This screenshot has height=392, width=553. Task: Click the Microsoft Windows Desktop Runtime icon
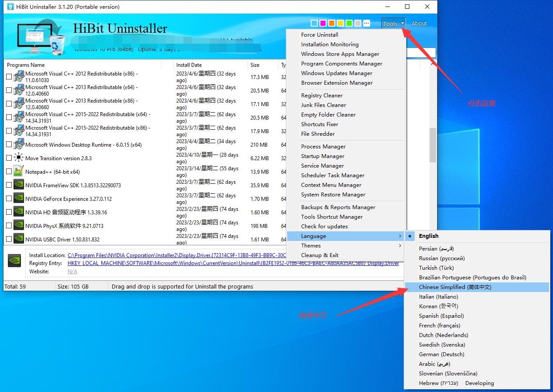pos(18,144)
